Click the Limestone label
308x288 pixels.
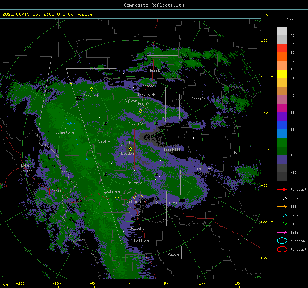point(65,132)
